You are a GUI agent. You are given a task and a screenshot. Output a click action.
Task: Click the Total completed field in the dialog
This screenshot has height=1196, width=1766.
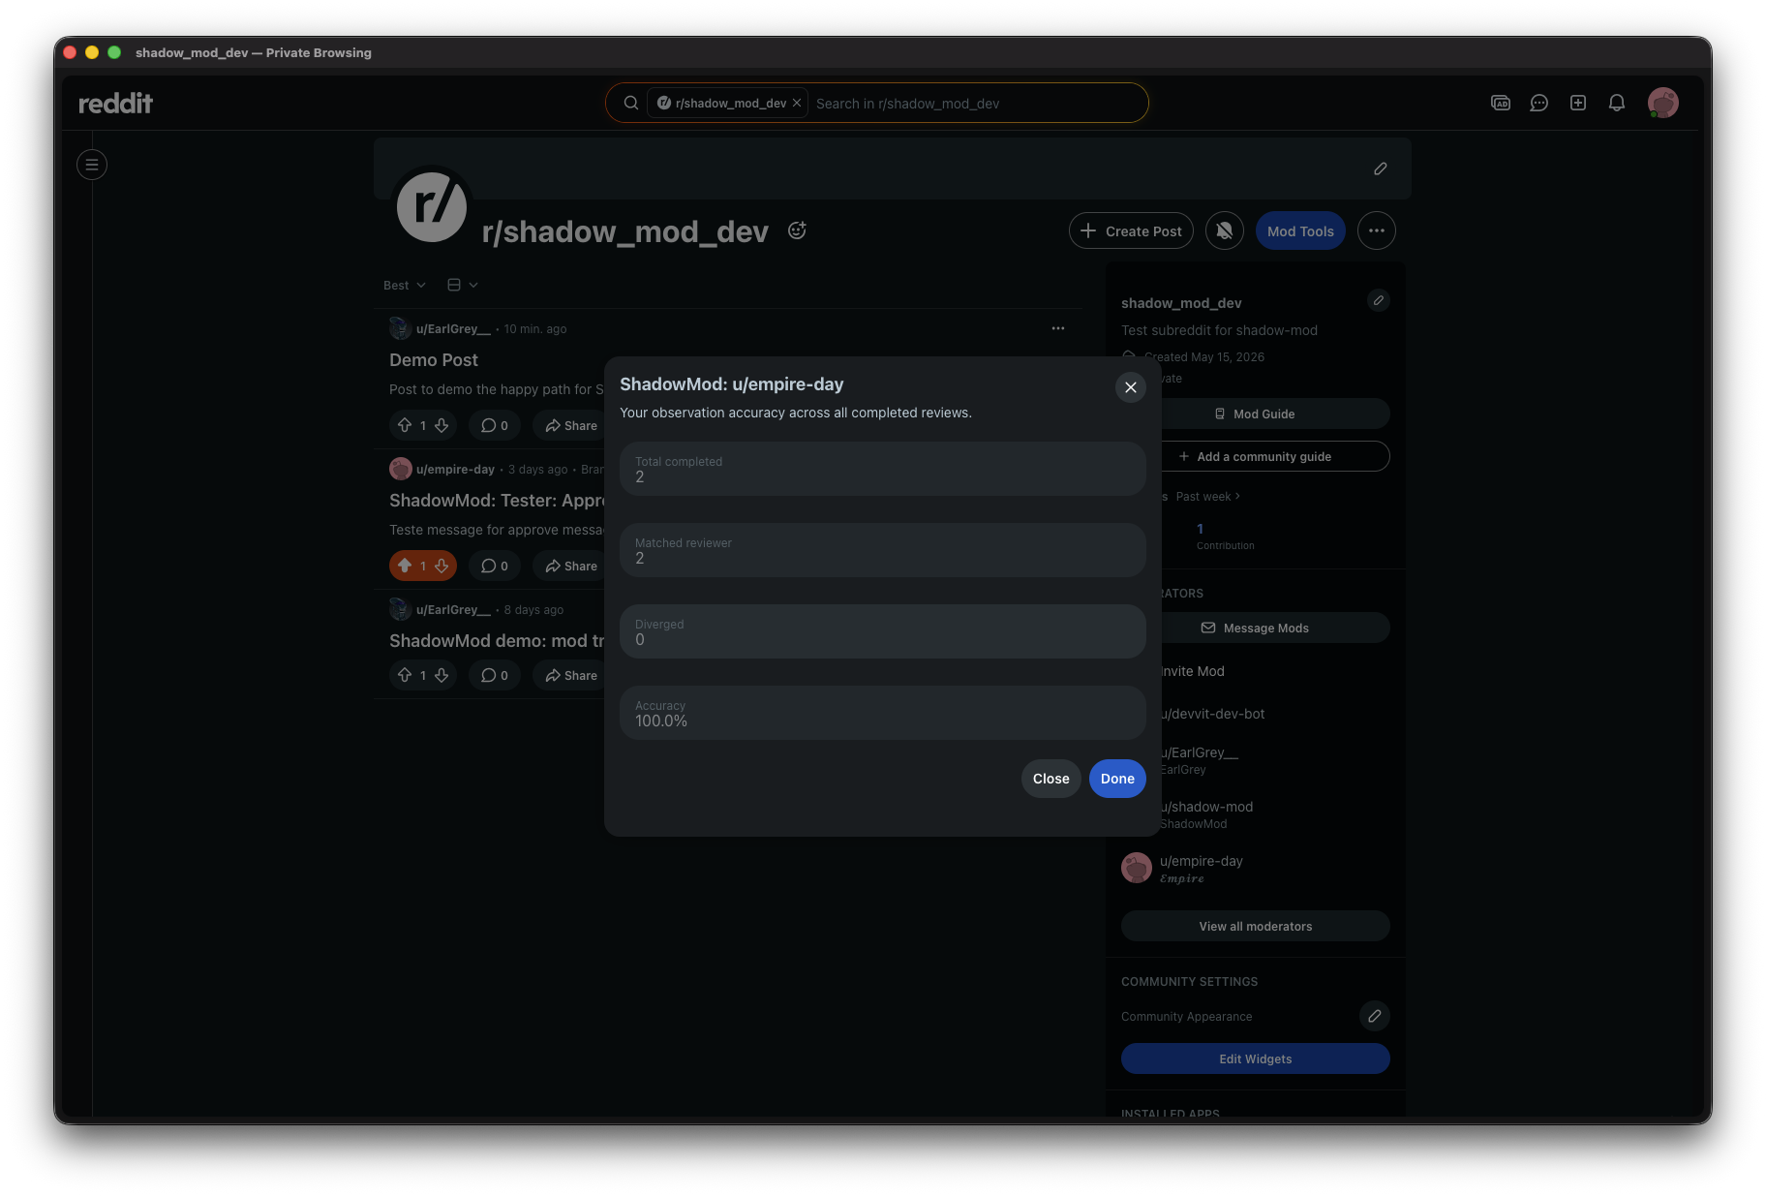point(883,470)
